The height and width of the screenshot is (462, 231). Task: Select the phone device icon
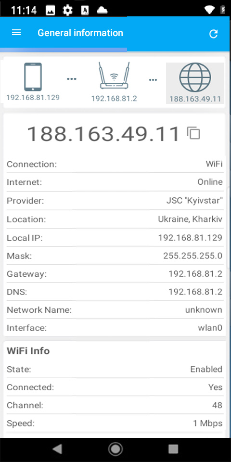coord(33,77)
